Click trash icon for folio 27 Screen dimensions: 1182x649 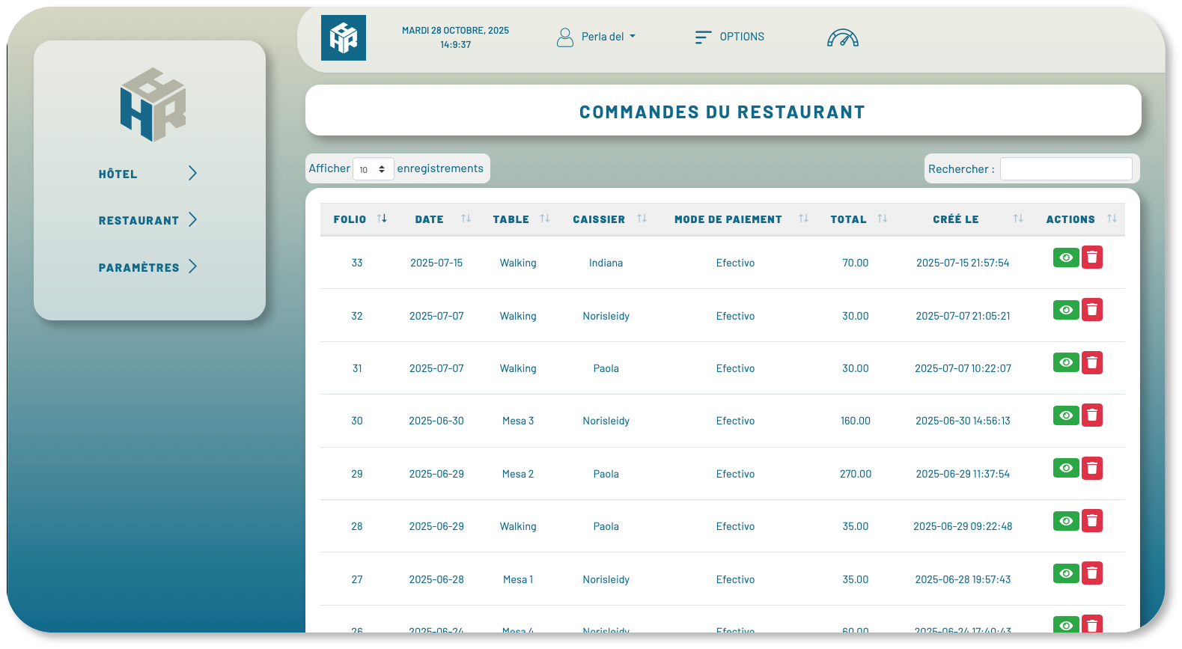point(1092,573)
